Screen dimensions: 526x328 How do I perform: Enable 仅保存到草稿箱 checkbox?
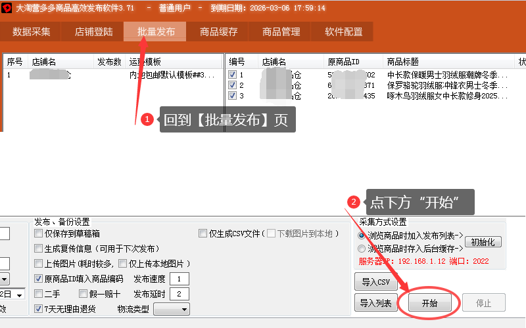click(39, 234)
